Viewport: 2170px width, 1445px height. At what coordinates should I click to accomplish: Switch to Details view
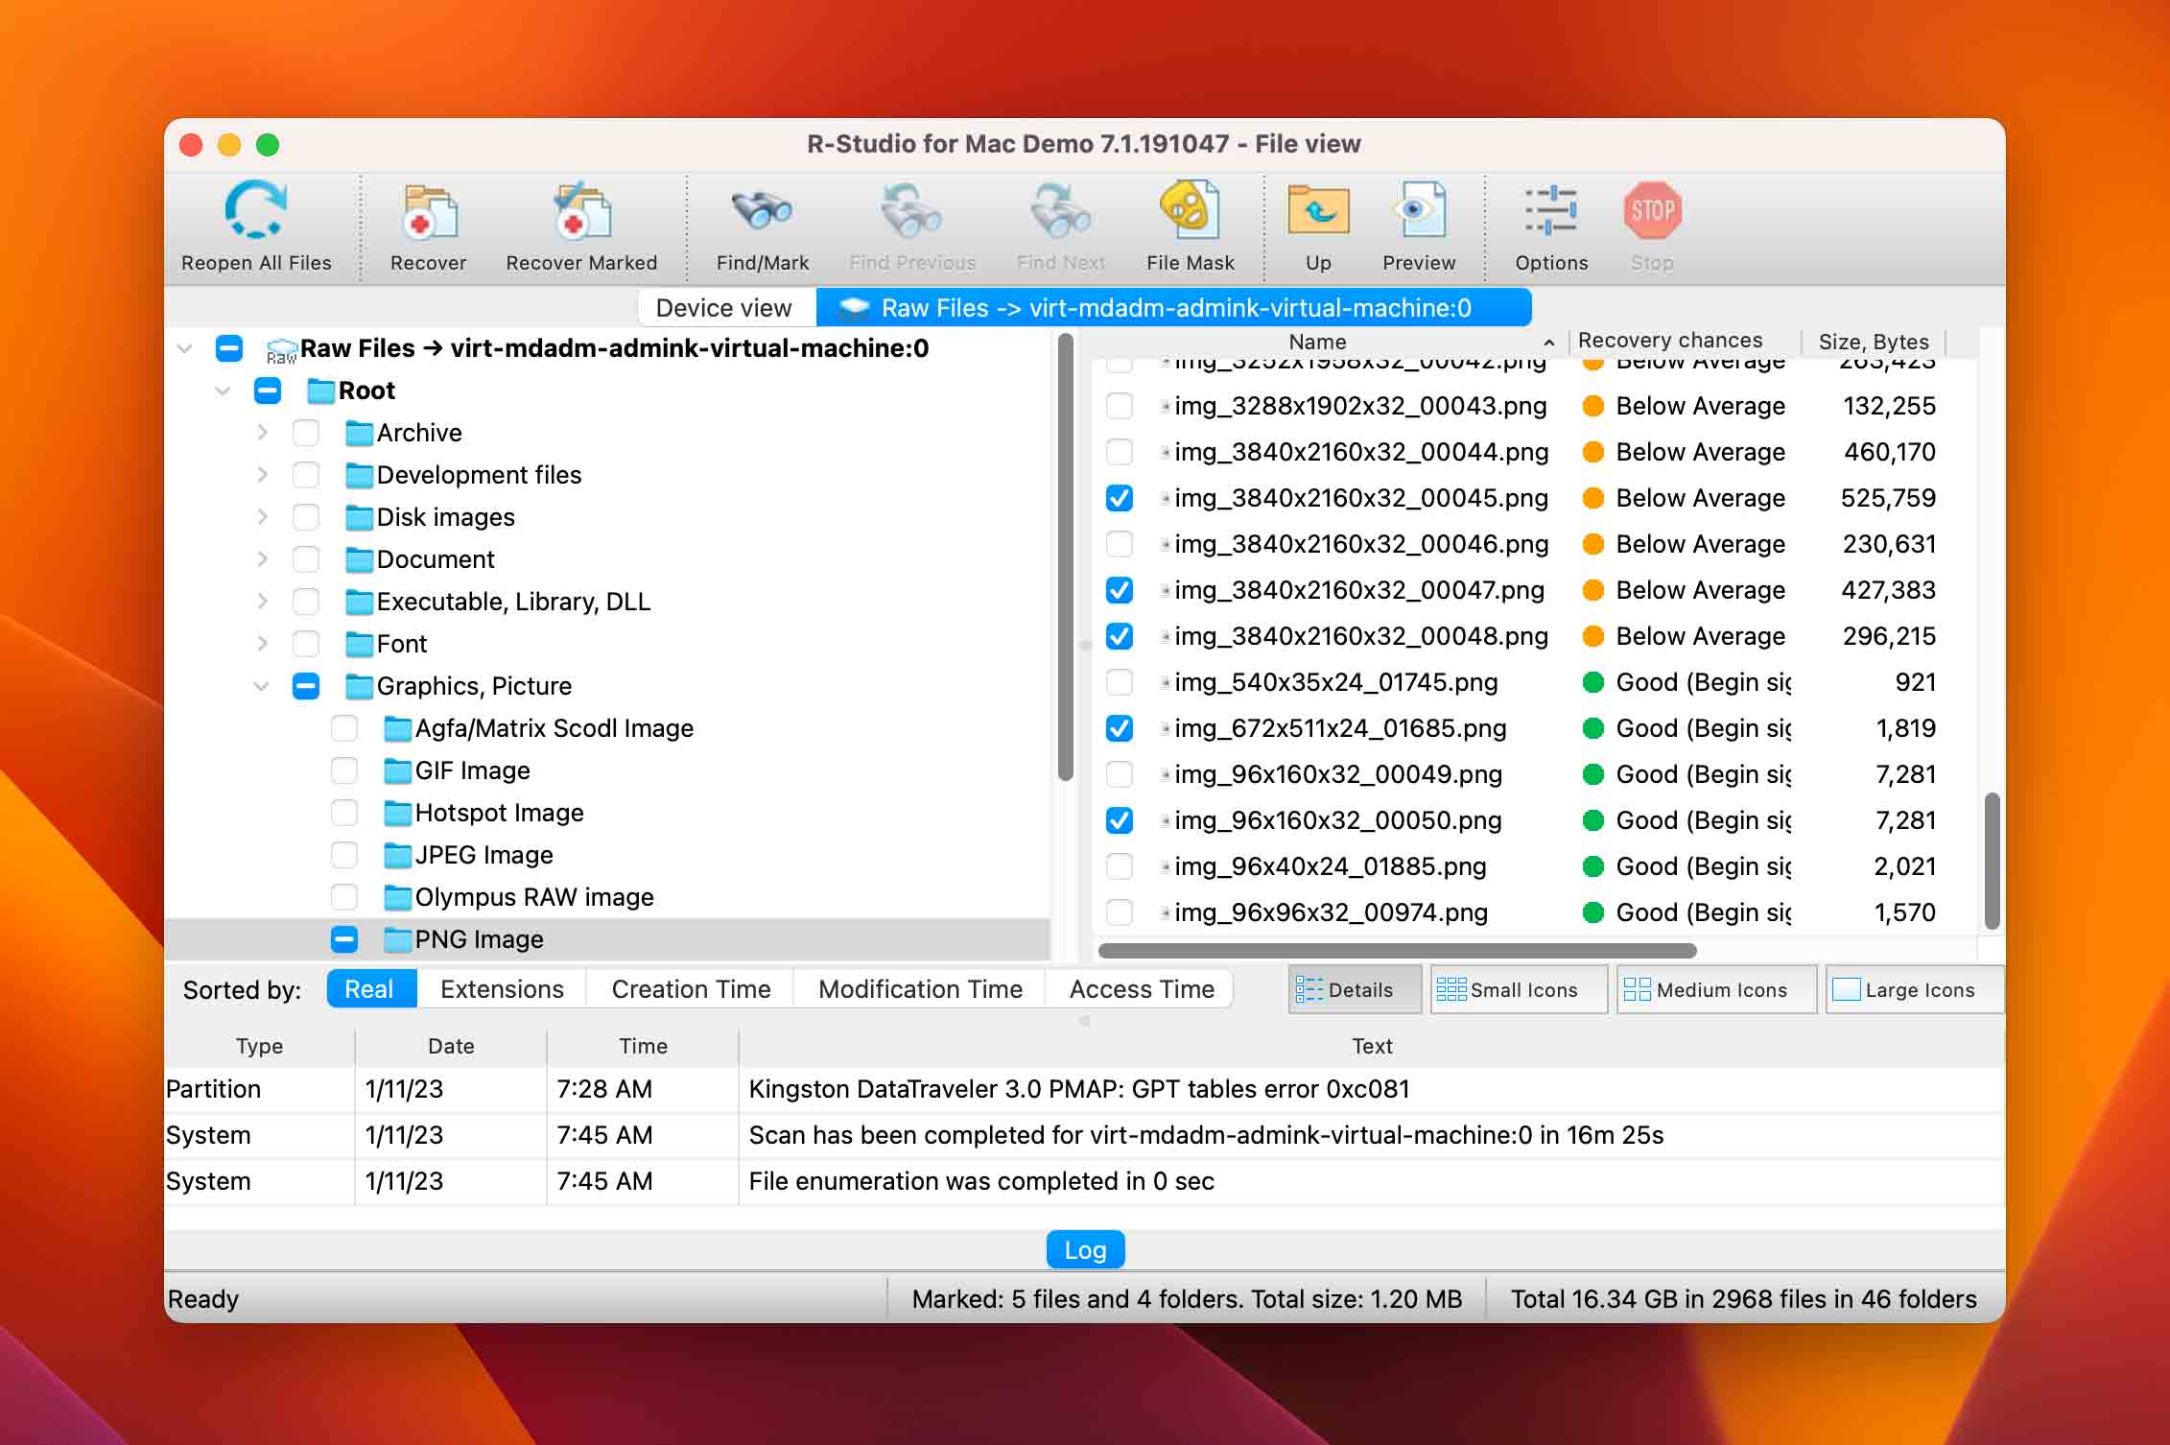[x=1356, y=989]
